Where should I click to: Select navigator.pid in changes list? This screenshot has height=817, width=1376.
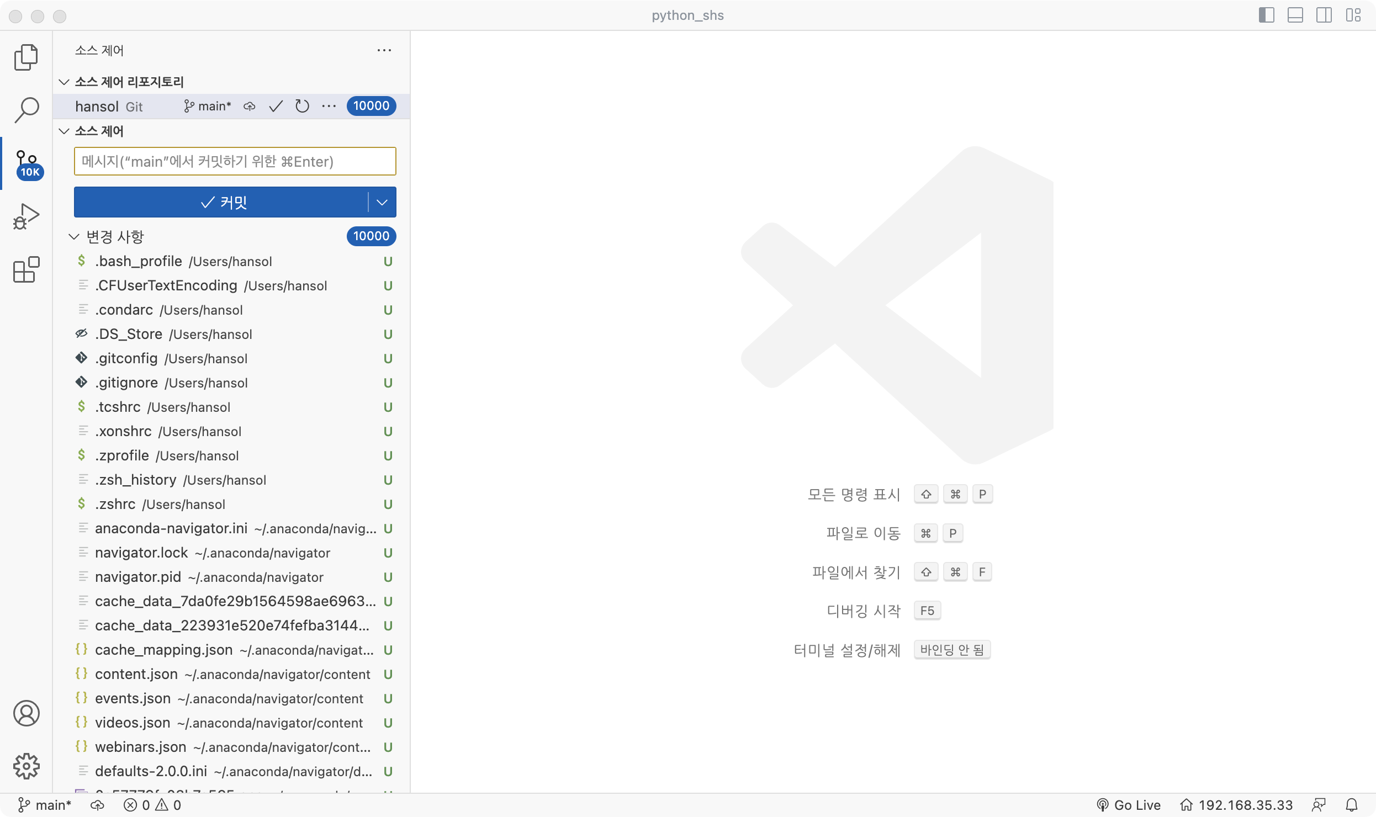231,577
